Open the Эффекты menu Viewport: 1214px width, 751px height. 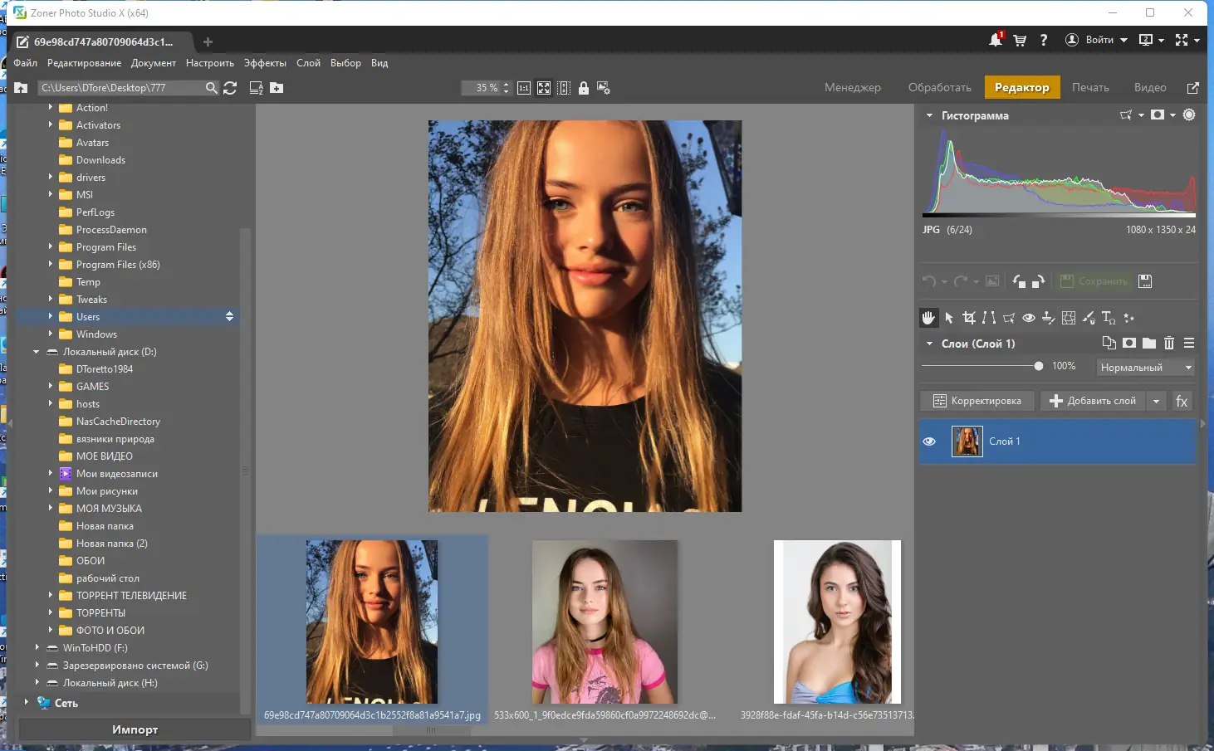[x=265, y=63]
